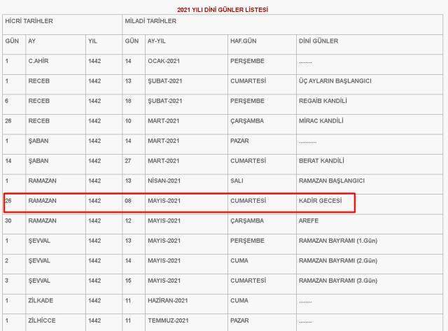This screenshot has width=448, height=331.
Task: Click the REGAİB KANDİLİ entry
Action: tap(323, 101)
